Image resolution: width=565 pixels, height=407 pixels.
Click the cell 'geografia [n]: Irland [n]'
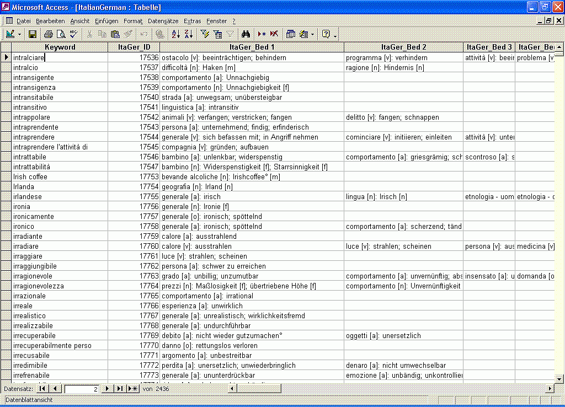[252, 186]
